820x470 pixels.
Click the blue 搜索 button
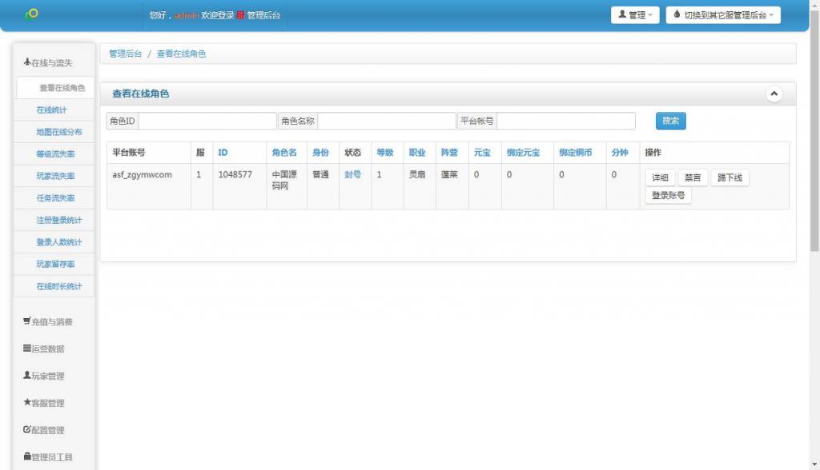point(670,121)
